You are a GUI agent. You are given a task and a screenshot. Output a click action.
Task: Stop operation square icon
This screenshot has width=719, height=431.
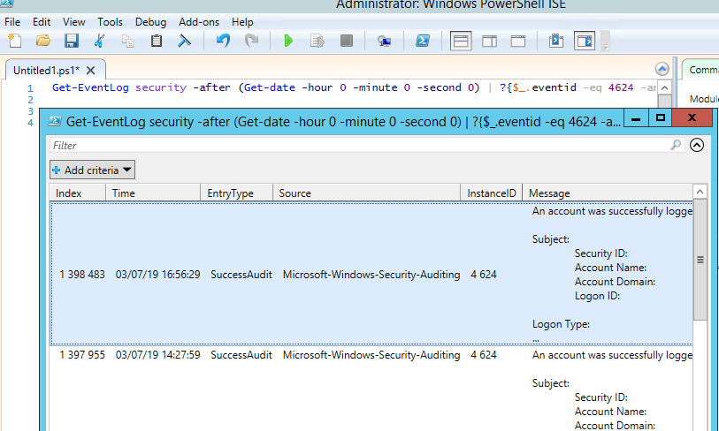(x=346, y=42)
